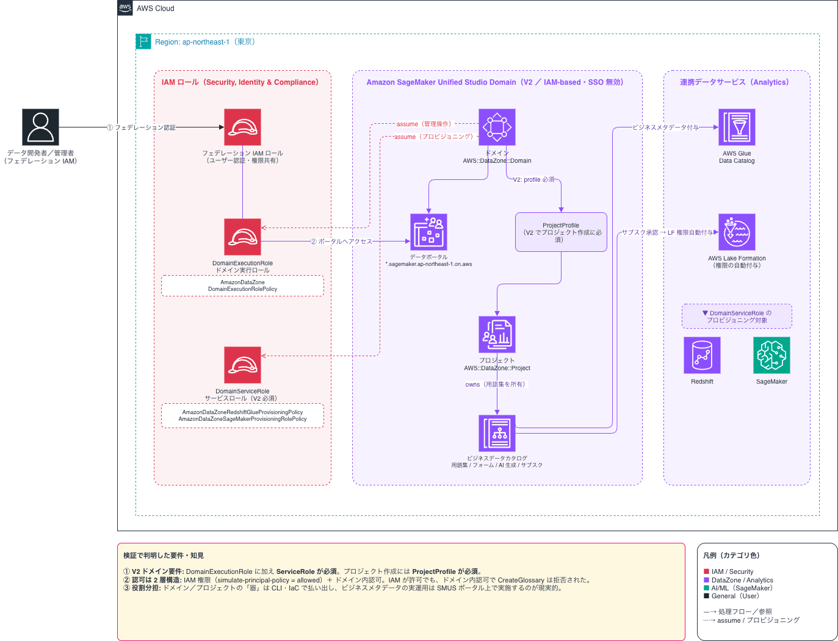Click the 'AWS::DataZone::Domain' caption
This screenshot has width=838, height=641.
(497, 161)
